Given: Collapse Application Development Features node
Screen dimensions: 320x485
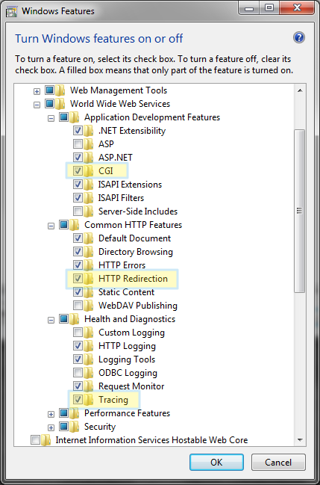Looking at the screenshot, I should coord(51,119).
